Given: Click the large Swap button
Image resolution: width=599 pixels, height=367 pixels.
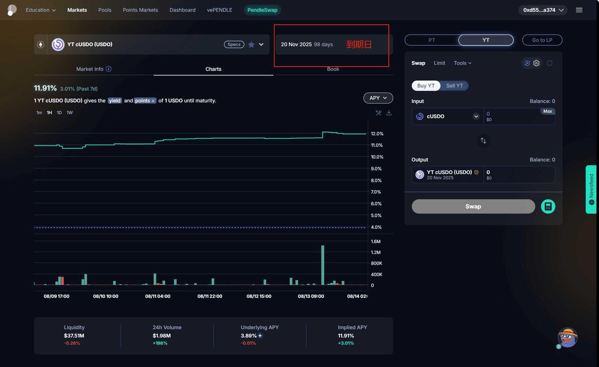Looking at the screenshot, I should 473,206.
